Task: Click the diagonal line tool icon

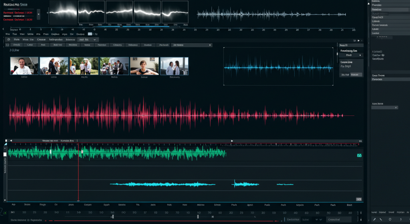Action: (x=381, y=219)
